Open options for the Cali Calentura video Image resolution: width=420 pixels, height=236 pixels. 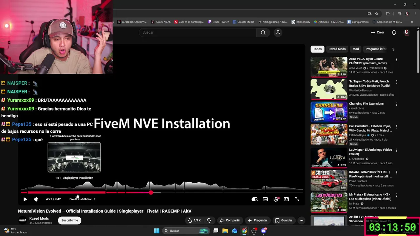397,127
